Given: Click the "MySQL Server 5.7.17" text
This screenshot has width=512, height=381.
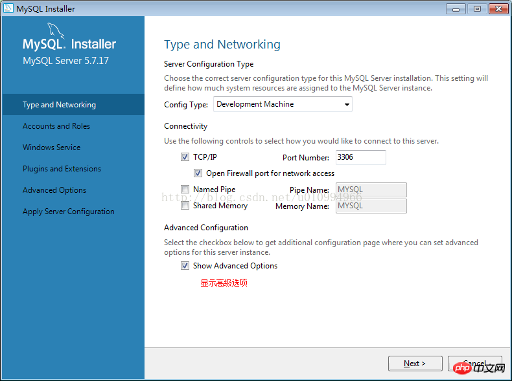Looking at the screenshot, I should pos(65,61).
